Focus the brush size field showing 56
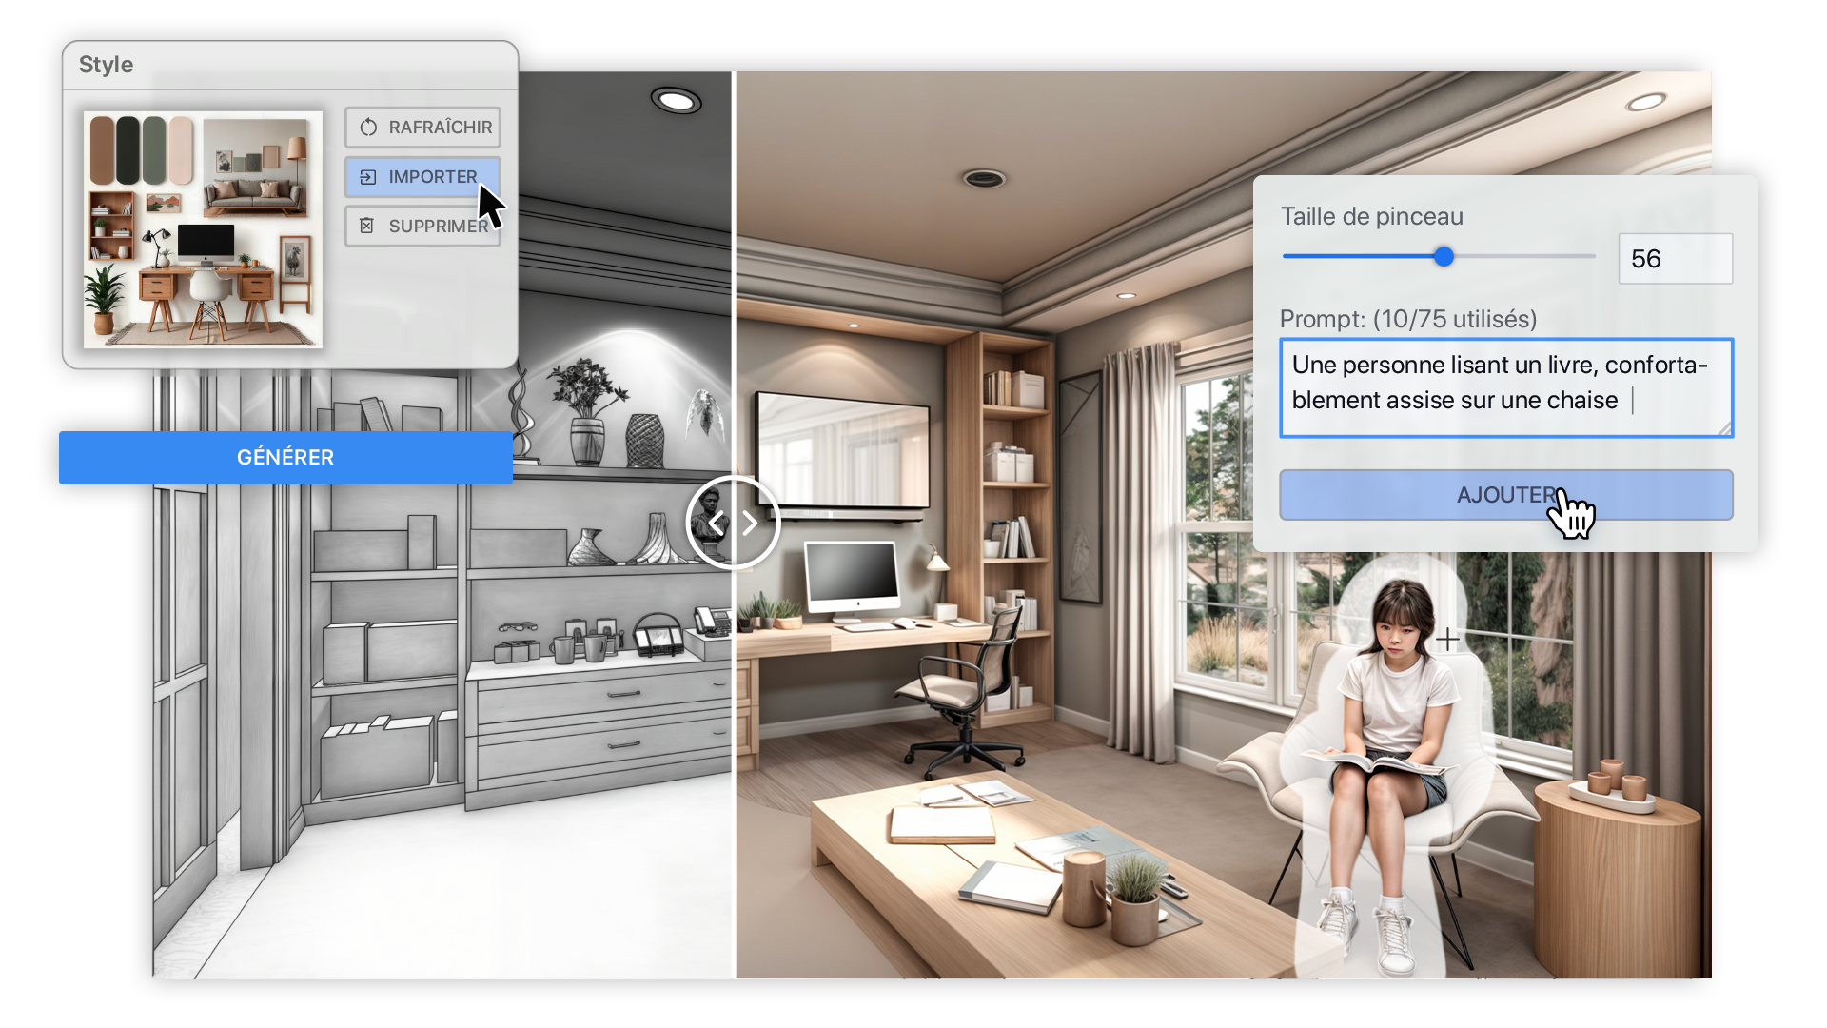Viewport: 1827px width, 1028px height. point(1675,259)
